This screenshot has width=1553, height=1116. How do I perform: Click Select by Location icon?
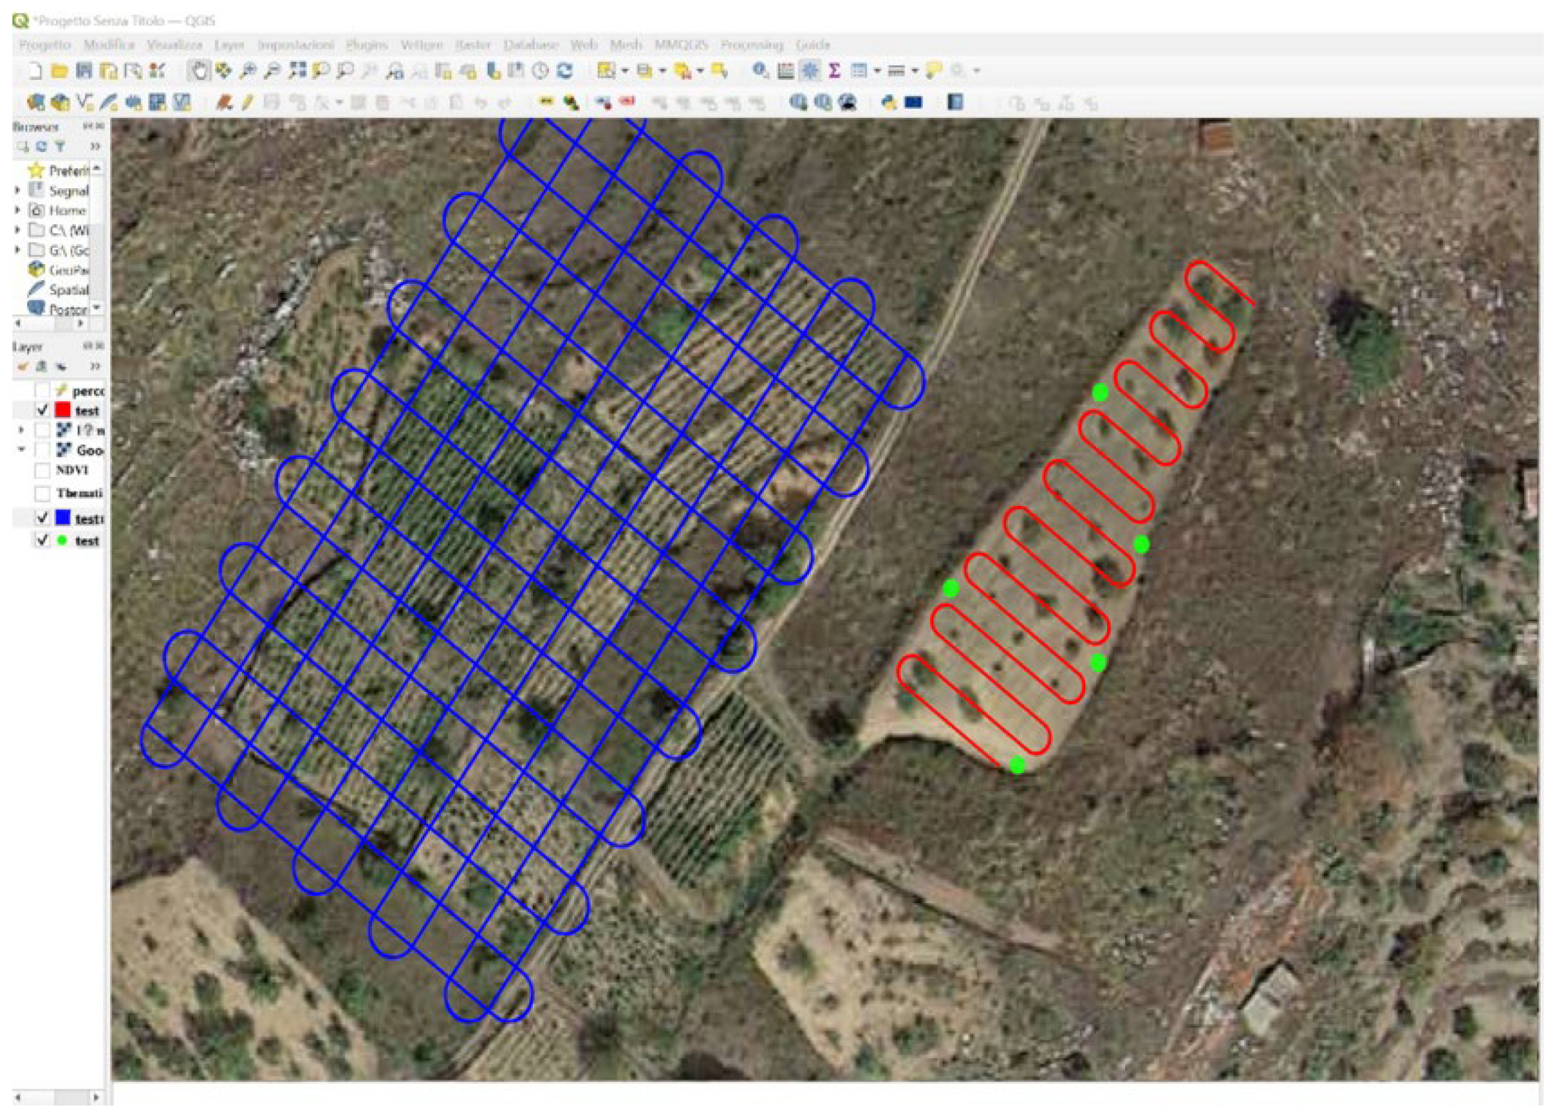pyautogui.click(x=719, y=71)
